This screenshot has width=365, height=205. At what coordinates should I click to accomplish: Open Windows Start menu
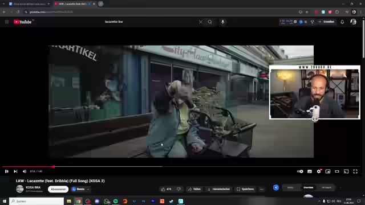(5, 201)
